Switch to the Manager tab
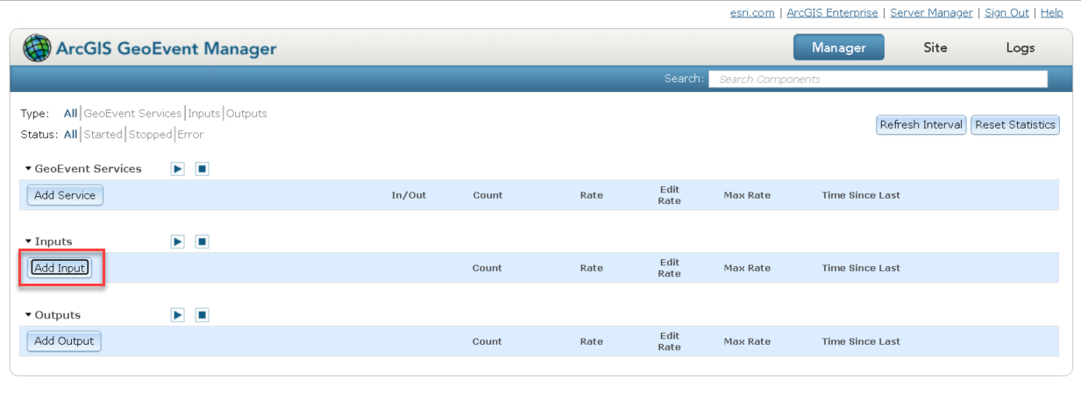Screen dimensions: 1081x393 coord(839,47)
